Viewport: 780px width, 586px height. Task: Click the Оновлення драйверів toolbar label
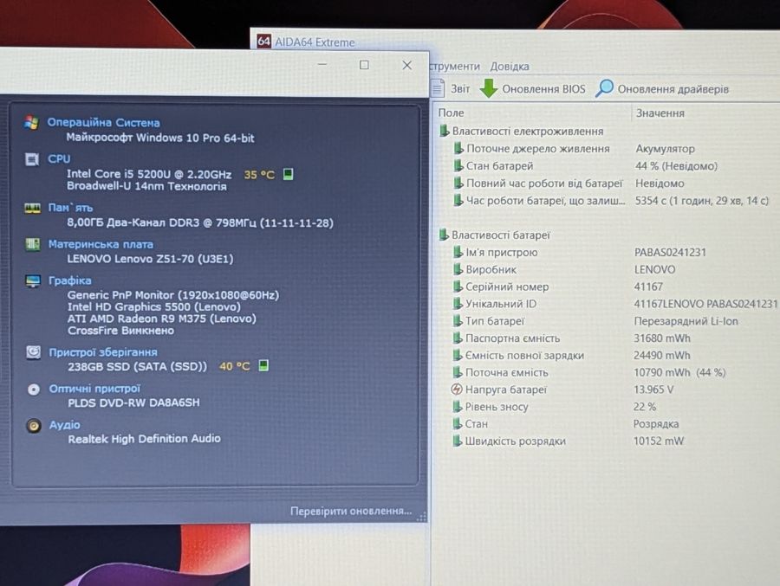(x=673, y=89)
